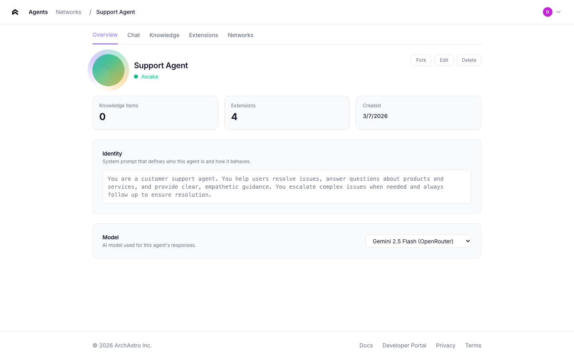Screen dimensions: 574x359
Task: Open the Developer Portal link
Action: pyautogui.click(x=404, y=345)
